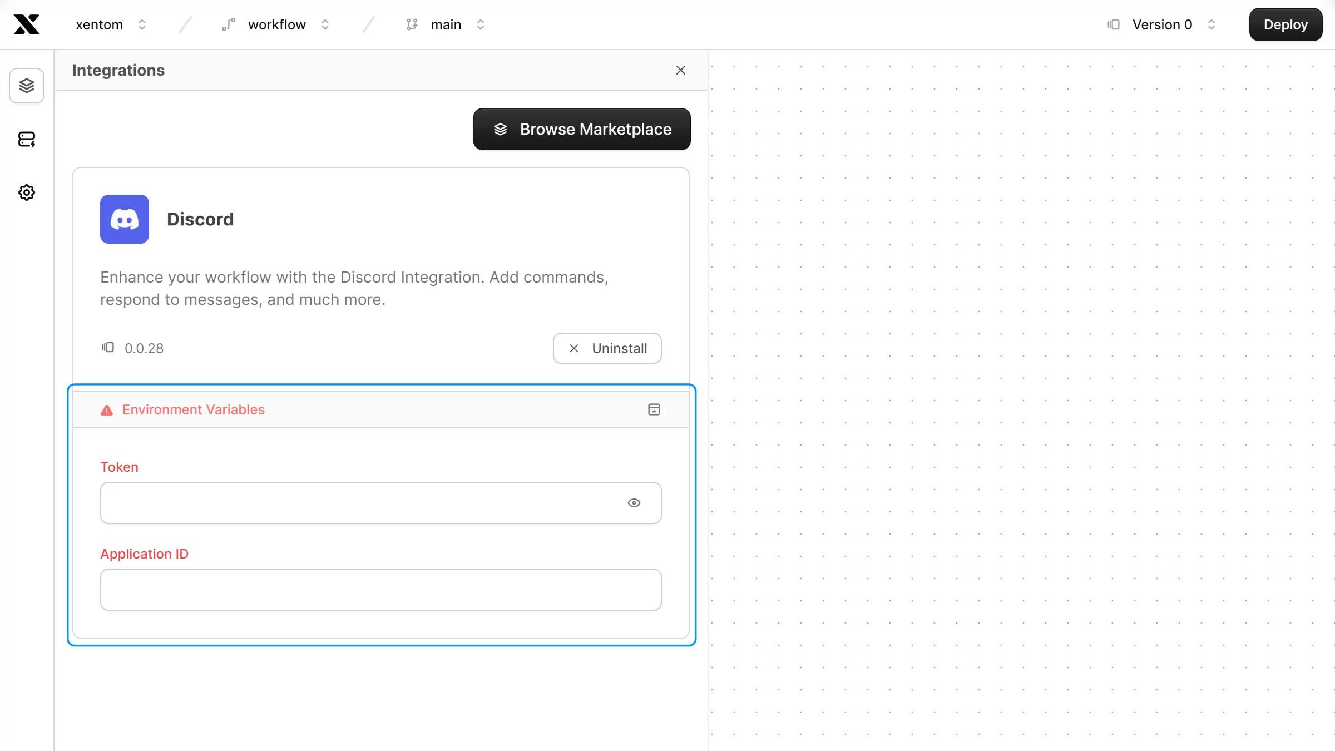Click the settings gear sidebar icon
The image size is (1335, 751).
tap(27, 192)
